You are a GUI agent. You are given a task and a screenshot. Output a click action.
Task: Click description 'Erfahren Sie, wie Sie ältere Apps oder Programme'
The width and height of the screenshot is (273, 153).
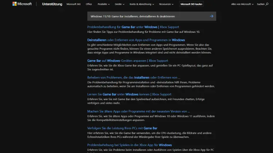click(151, 118)
